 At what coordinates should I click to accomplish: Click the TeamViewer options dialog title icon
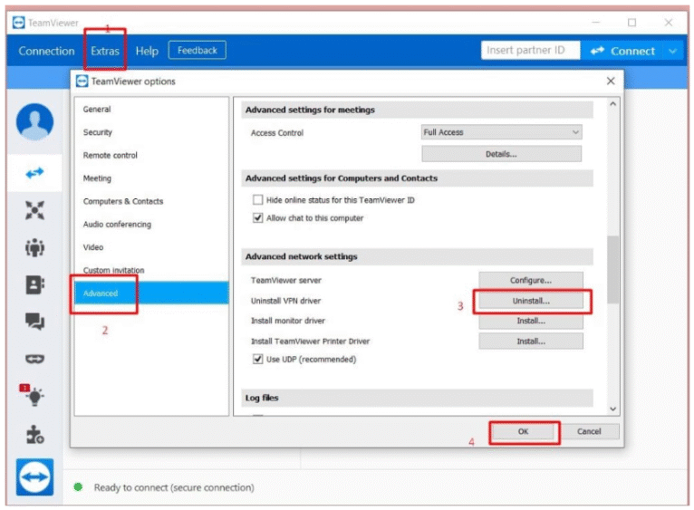[x=82, y=81]
